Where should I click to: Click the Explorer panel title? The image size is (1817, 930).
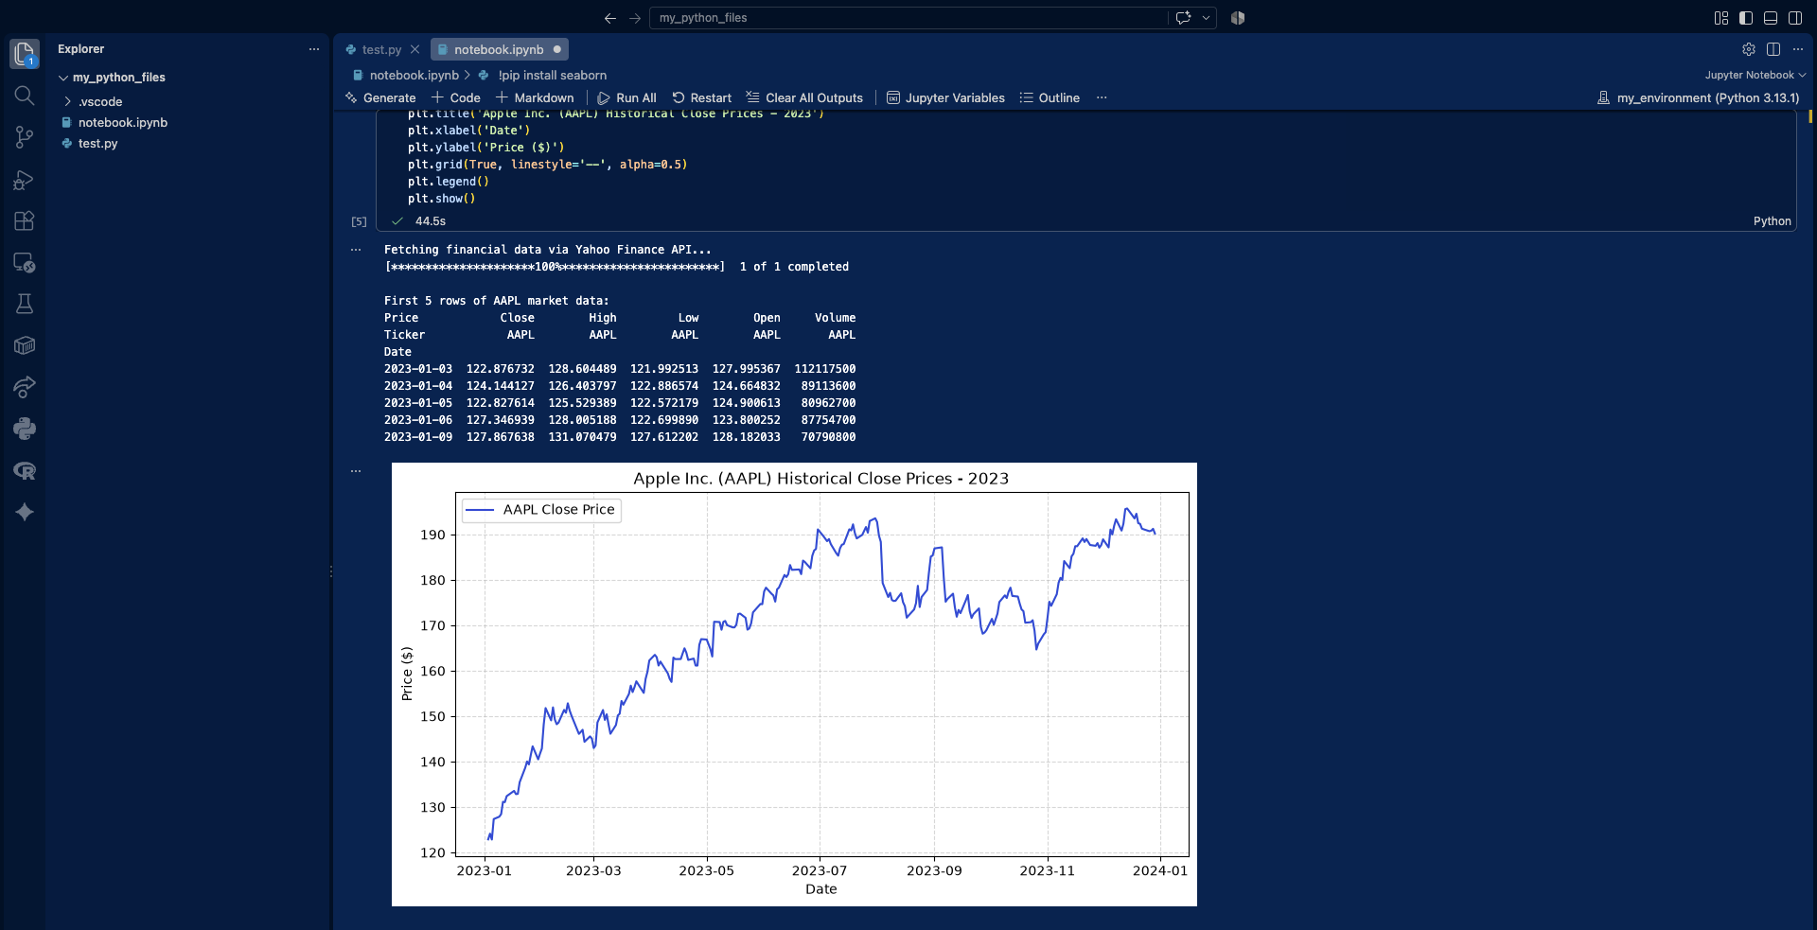click(x=81, y=49)
